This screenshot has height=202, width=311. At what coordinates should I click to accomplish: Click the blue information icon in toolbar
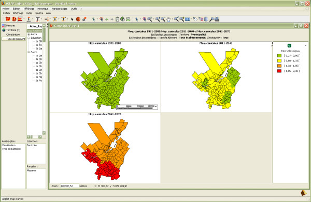[206, 19]
